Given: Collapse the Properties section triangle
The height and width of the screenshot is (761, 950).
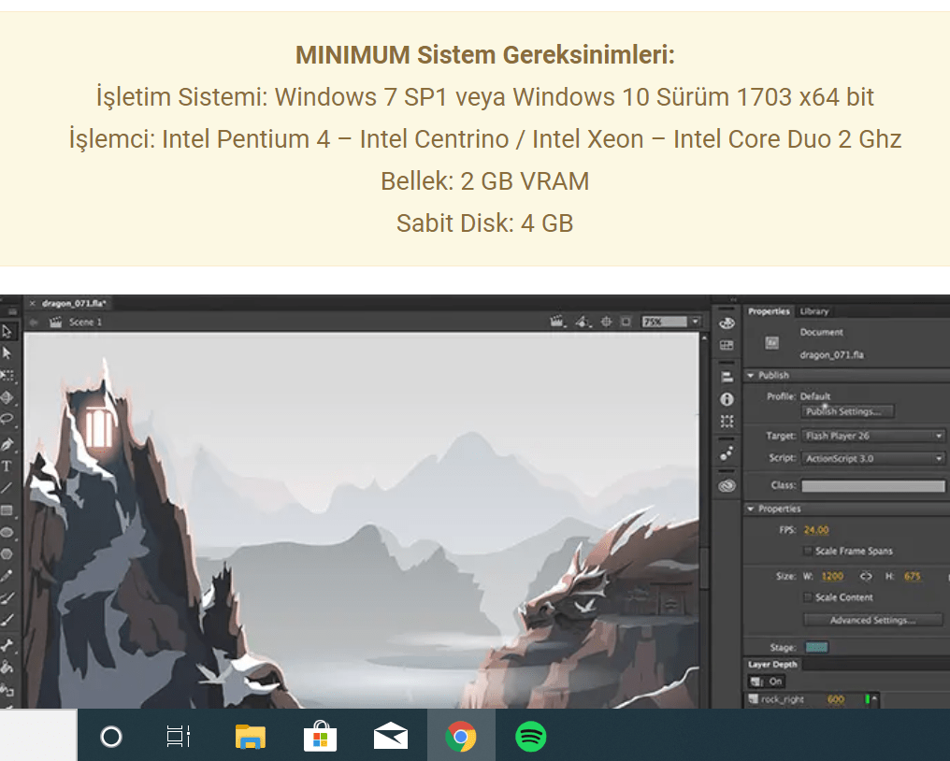Looking at the screenshot, I should click(x=751, y=509).
